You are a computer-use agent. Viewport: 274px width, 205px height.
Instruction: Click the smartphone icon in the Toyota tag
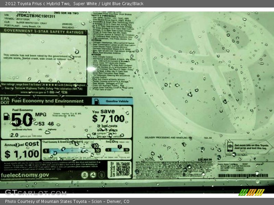click(x=230, y=147)
